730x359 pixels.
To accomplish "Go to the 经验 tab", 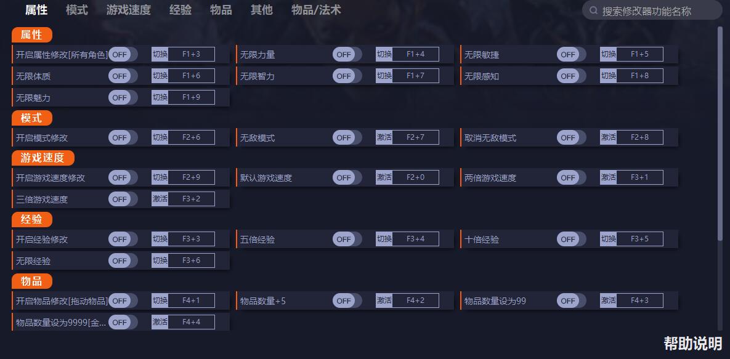I will coord(180,10).
